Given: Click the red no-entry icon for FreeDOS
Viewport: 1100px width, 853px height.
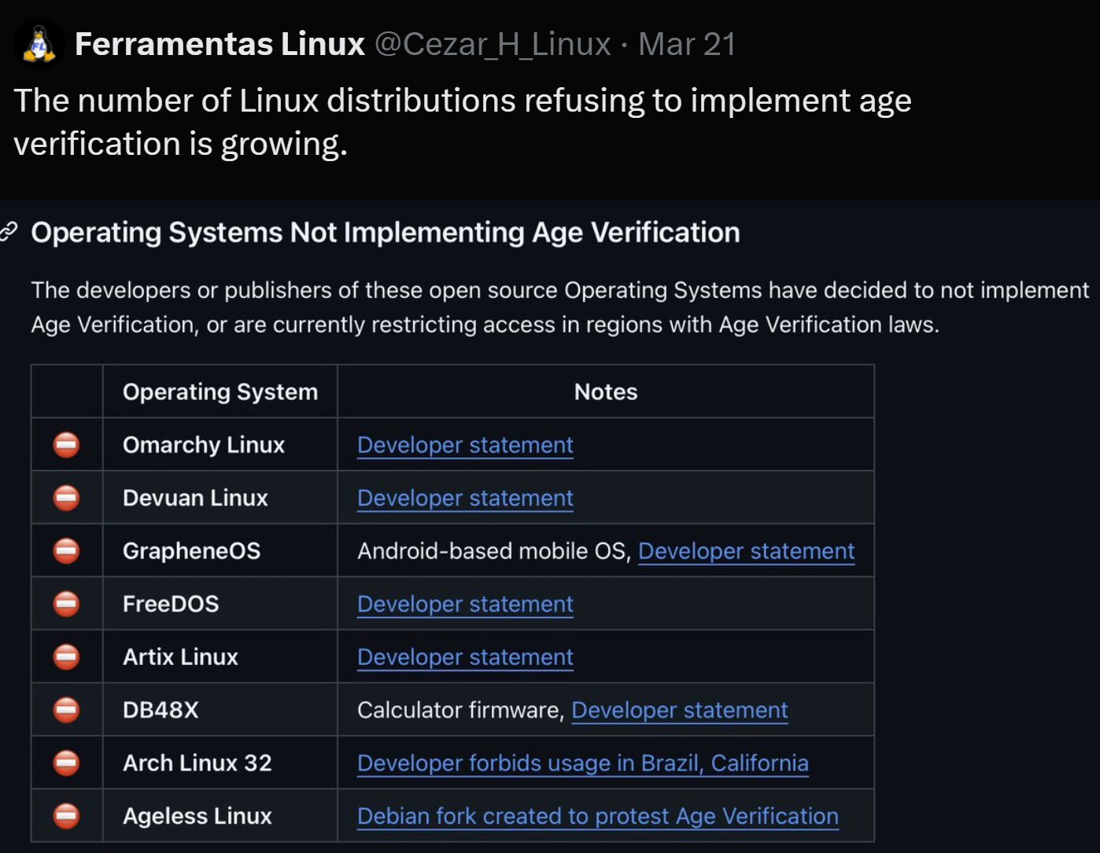Looking at the screenshot, I should coord(66,604).
